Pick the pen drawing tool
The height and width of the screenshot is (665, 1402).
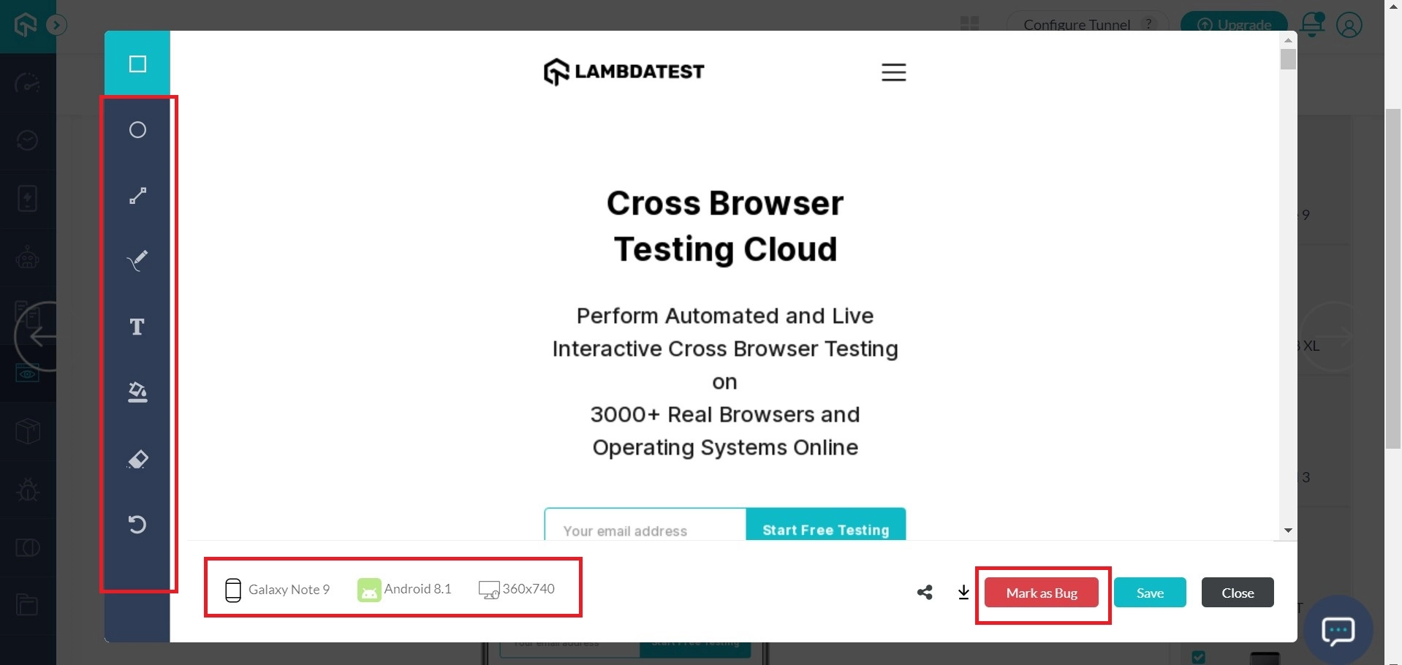click(137, 261)
